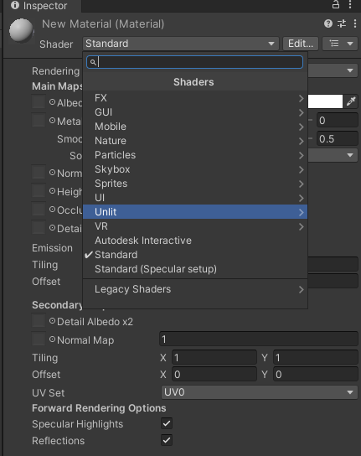Click the Metallic value field showing 0
Viewport: 361px width, 456px height.
click(x=338, y=121)
